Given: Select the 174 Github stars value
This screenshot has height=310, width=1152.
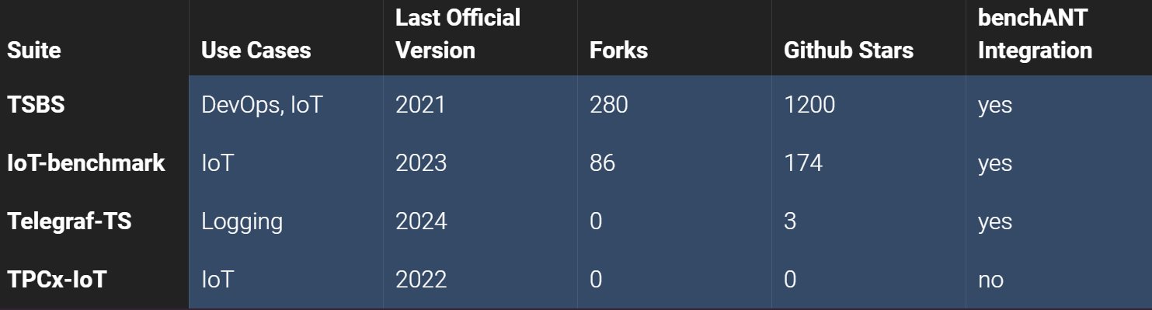Looking at the screenshot, I should 803,163.
